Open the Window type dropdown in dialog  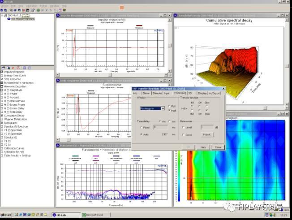[163, 108]
